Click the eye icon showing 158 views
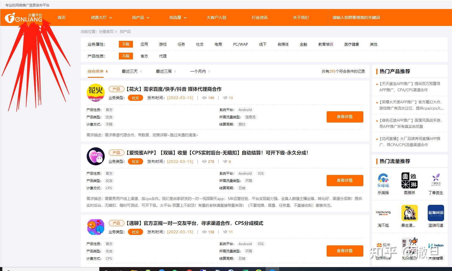 [x=204, y=232]
